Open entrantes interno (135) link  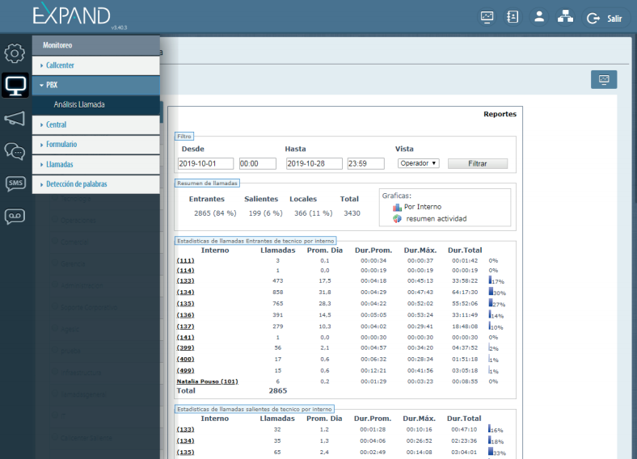(185, 304)
